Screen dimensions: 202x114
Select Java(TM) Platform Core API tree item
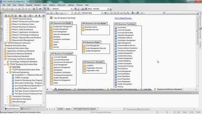point(26,88)
